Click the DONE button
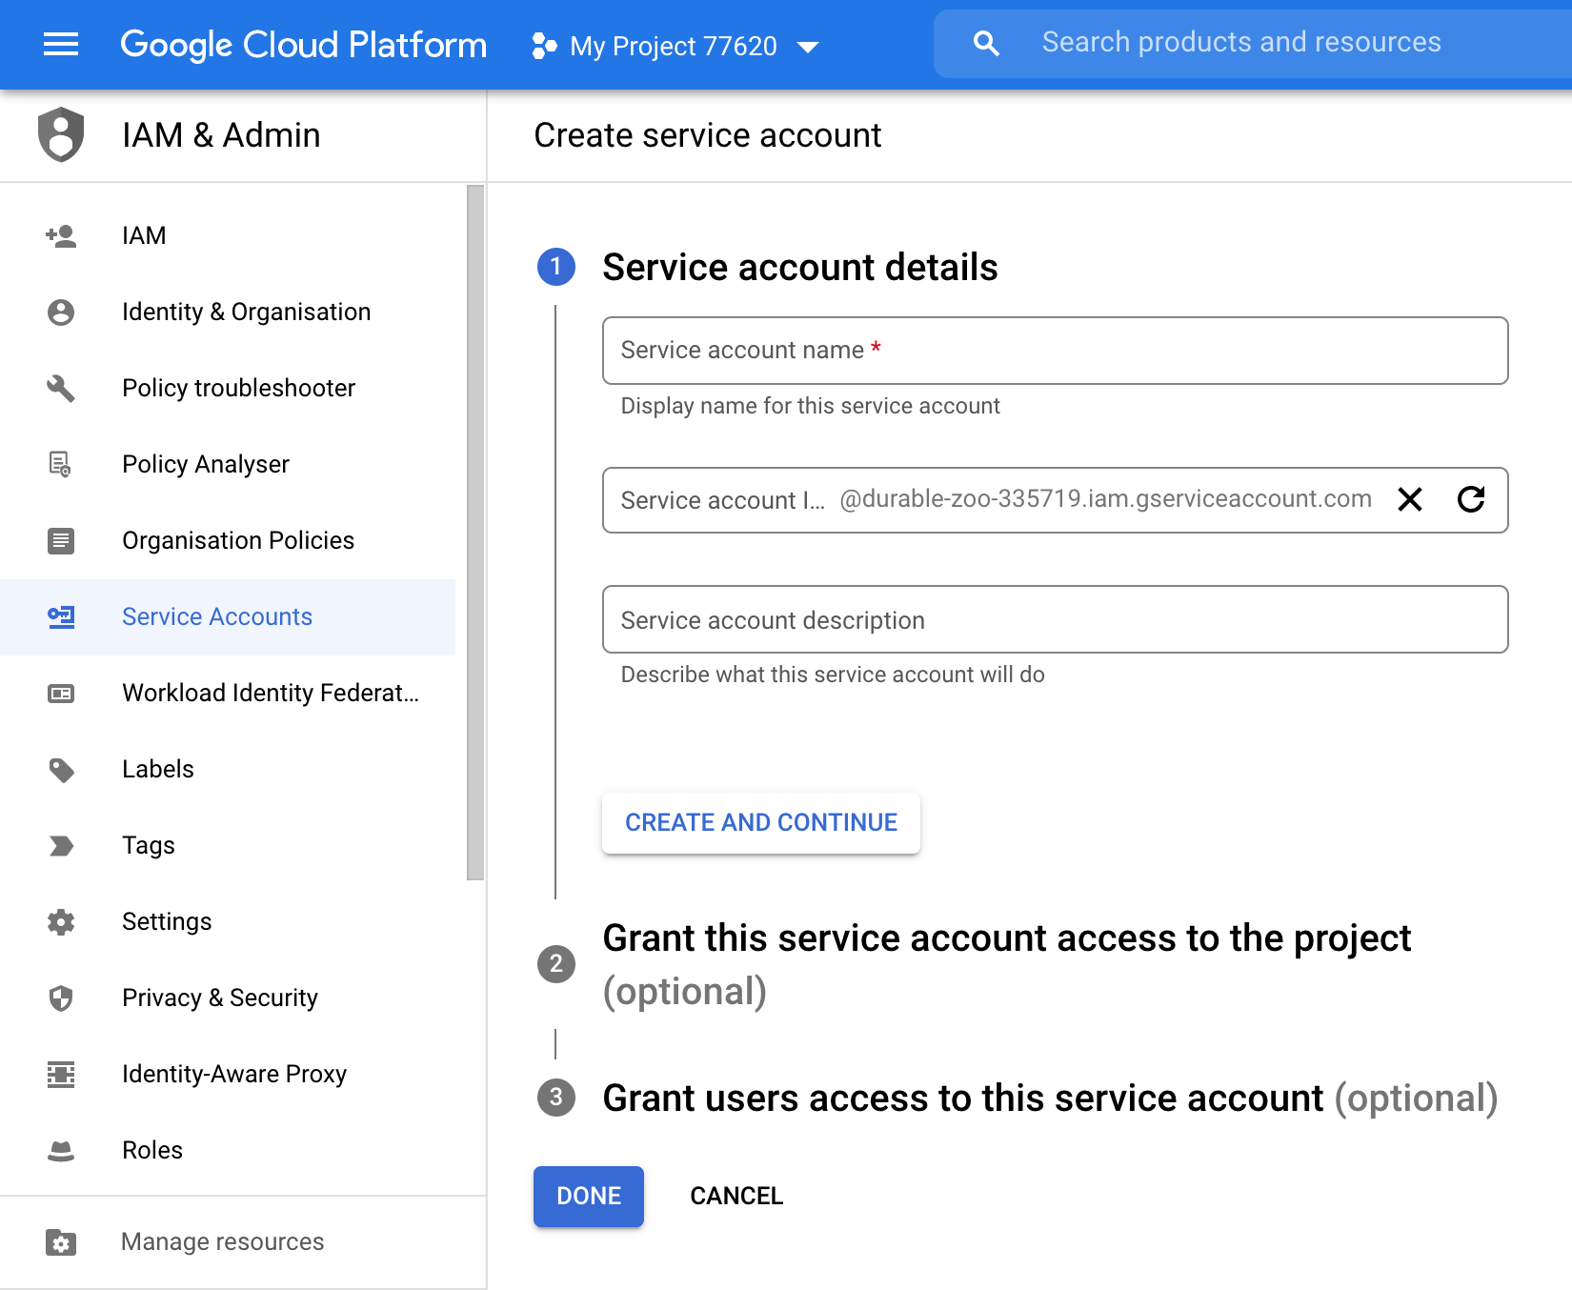 click(589, 1196)
